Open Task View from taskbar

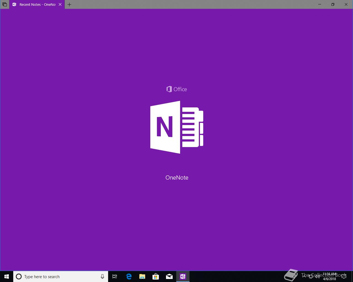pyautogui.click(x=115, y=276)
